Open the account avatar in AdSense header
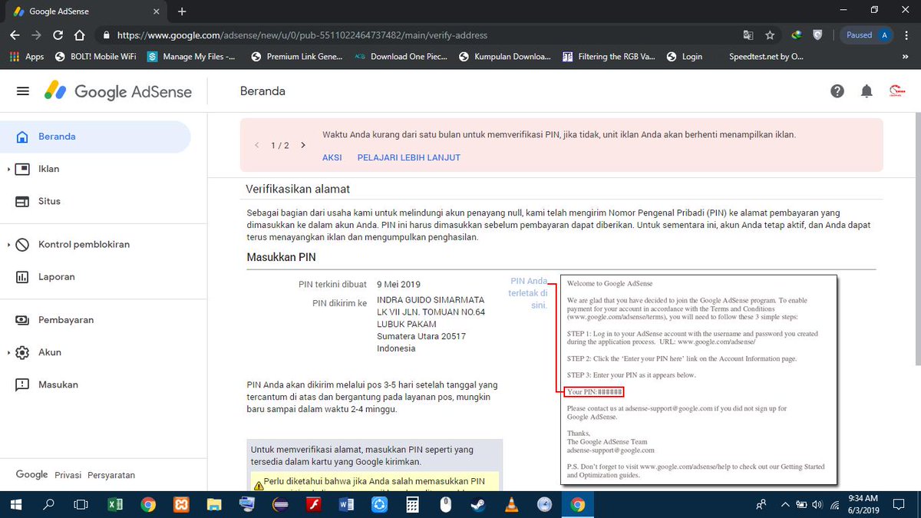 (x=896, y=91)
